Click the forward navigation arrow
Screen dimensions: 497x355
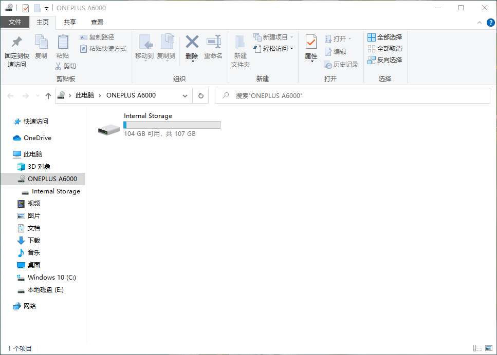(x=26, y=96)
